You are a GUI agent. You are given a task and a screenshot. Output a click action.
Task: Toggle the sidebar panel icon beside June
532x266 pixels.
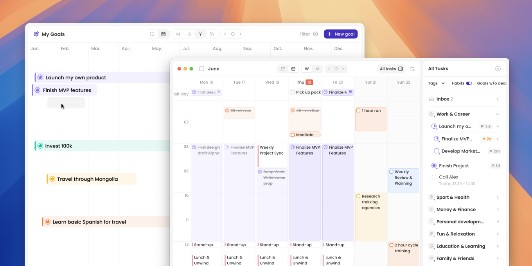click(201, 69)
